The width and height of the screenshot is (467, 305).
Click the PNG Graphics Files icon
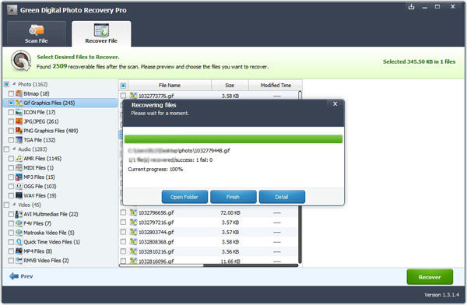[19, 131]
